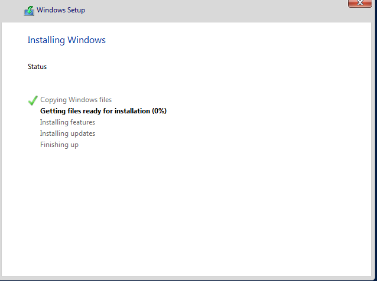The width and height of the screenshot is (377, 281).
Task: Click the Windows Setup icon in title bar
Action: [x=29, y=11]
